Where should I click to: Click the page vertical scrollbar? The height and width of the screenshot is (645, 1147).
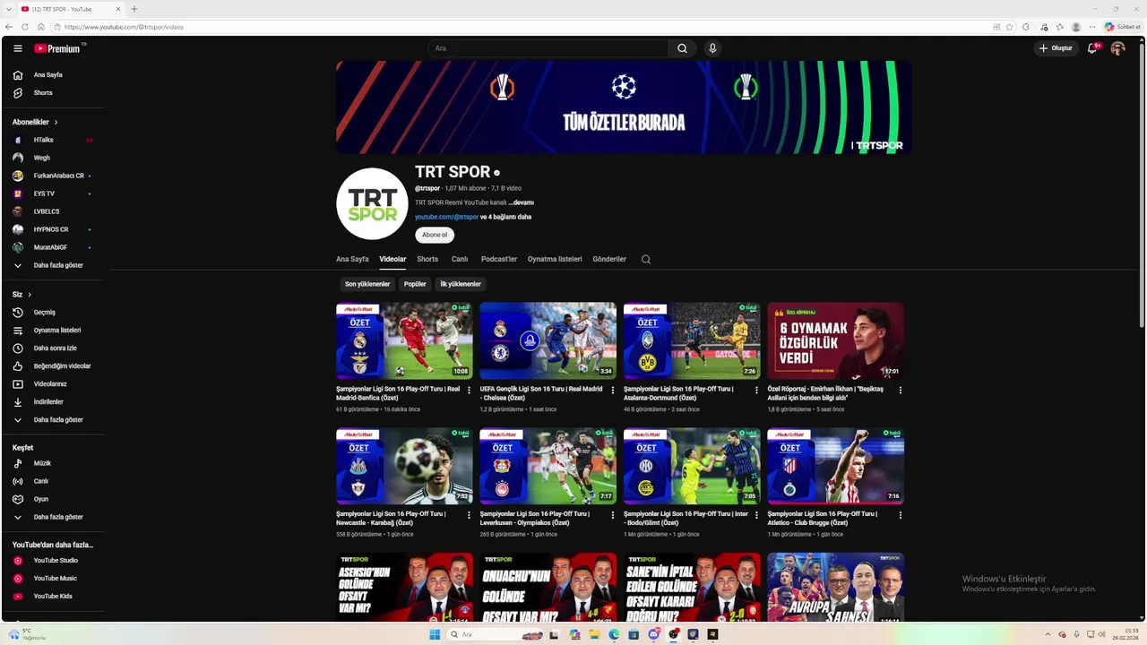coord(1141,184)
